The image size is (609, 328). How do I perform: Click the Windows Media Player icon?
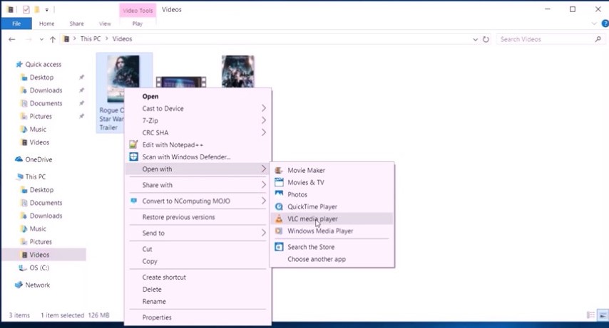tap(279, 231)
